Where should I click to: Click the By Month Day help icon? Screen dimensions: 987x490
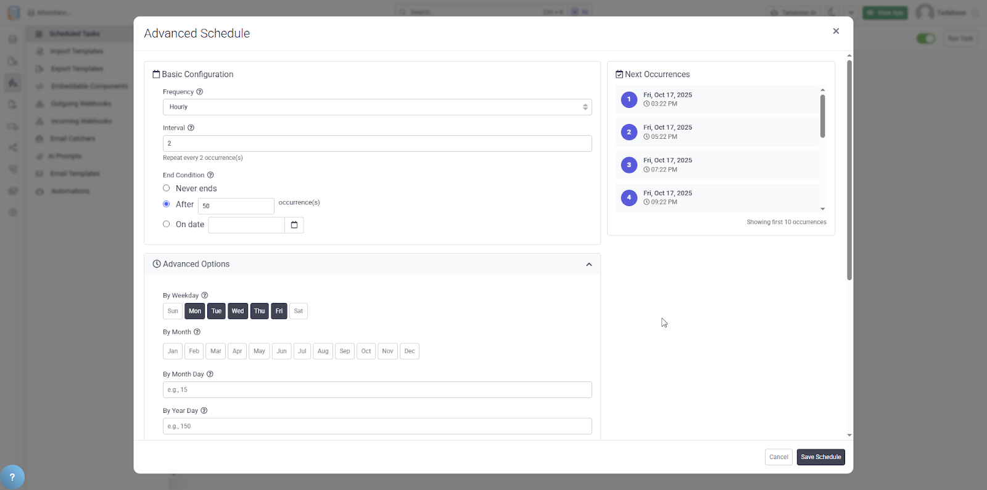[210, 374]
